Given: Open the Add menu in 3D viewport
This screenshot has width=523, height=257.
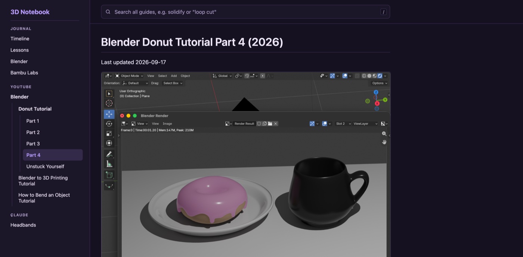Looking at the screenshot, I should [x=174, y=76].
